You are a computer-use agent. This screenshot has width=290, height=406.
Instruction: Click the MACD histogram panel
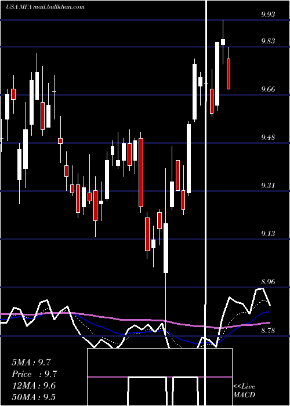[x=159, y=377]
